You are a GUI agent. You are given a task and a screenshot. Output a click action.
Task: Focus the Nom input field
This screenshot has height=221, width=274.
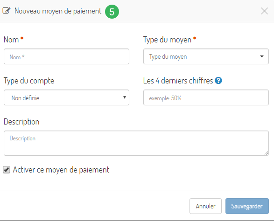(x=66, y=56)
